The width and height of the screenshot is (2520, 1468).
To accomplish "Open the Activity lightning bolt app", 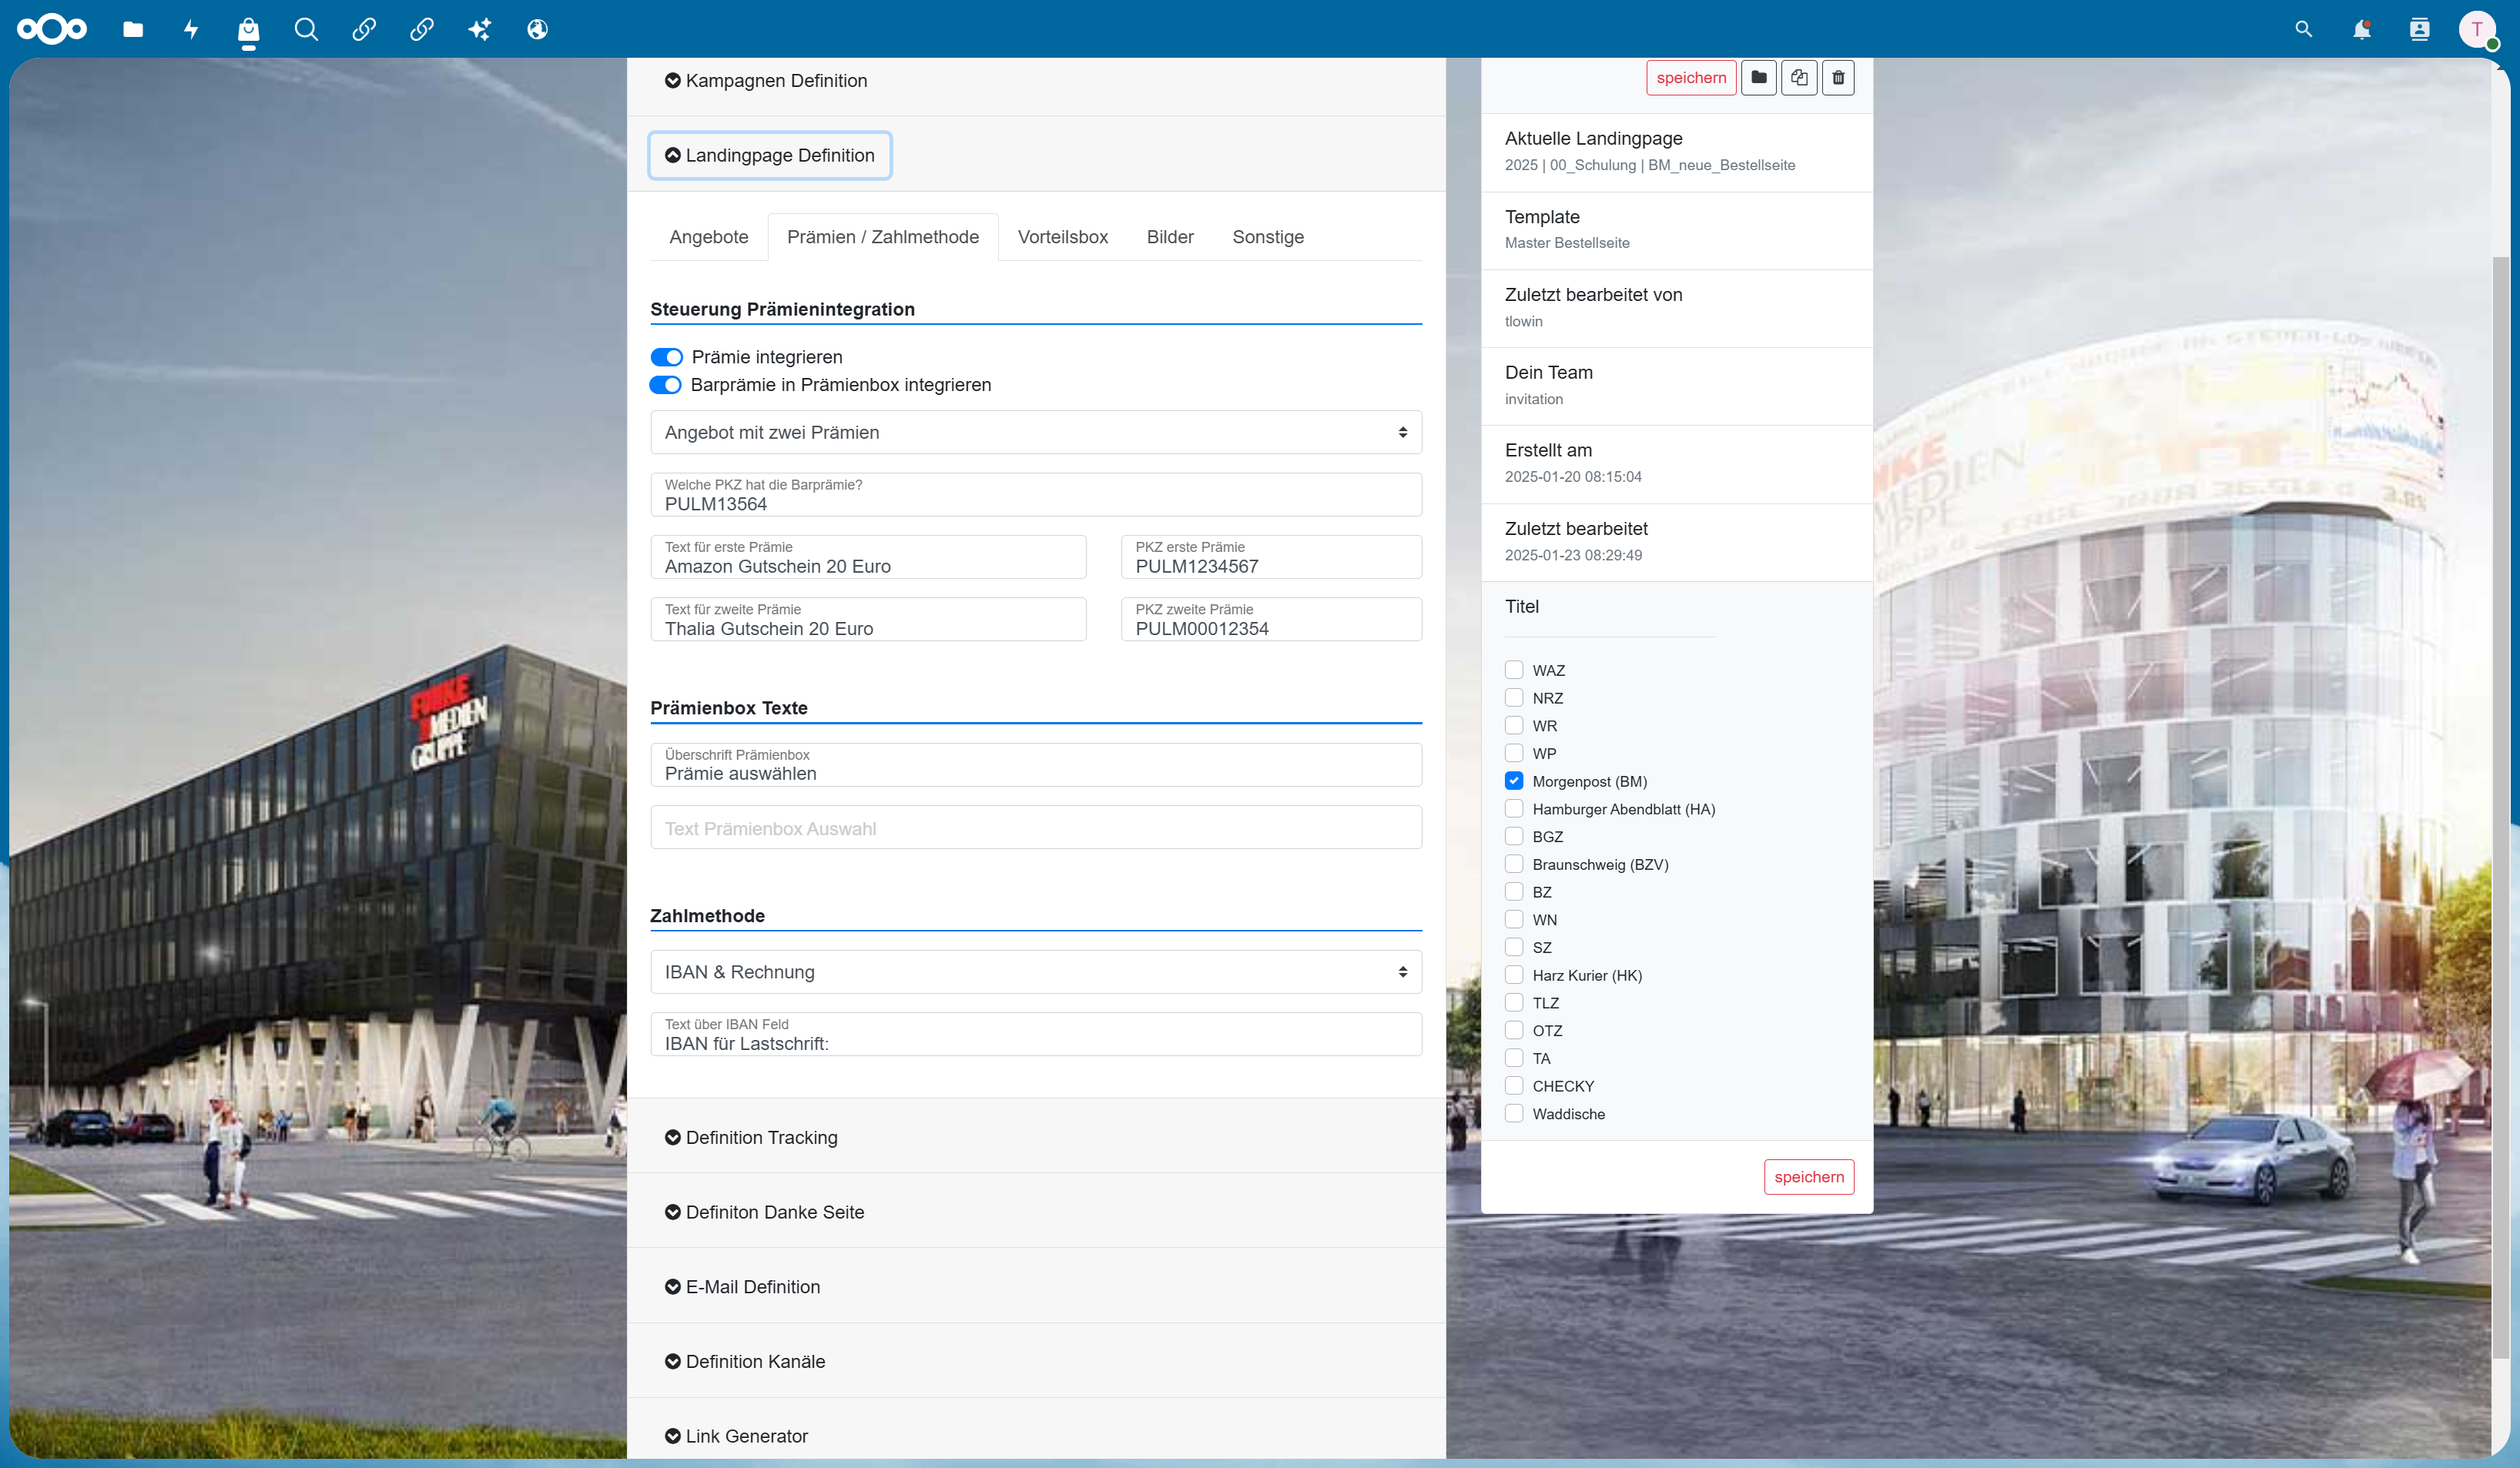I will pyautogui.click(x=191, y=29).
